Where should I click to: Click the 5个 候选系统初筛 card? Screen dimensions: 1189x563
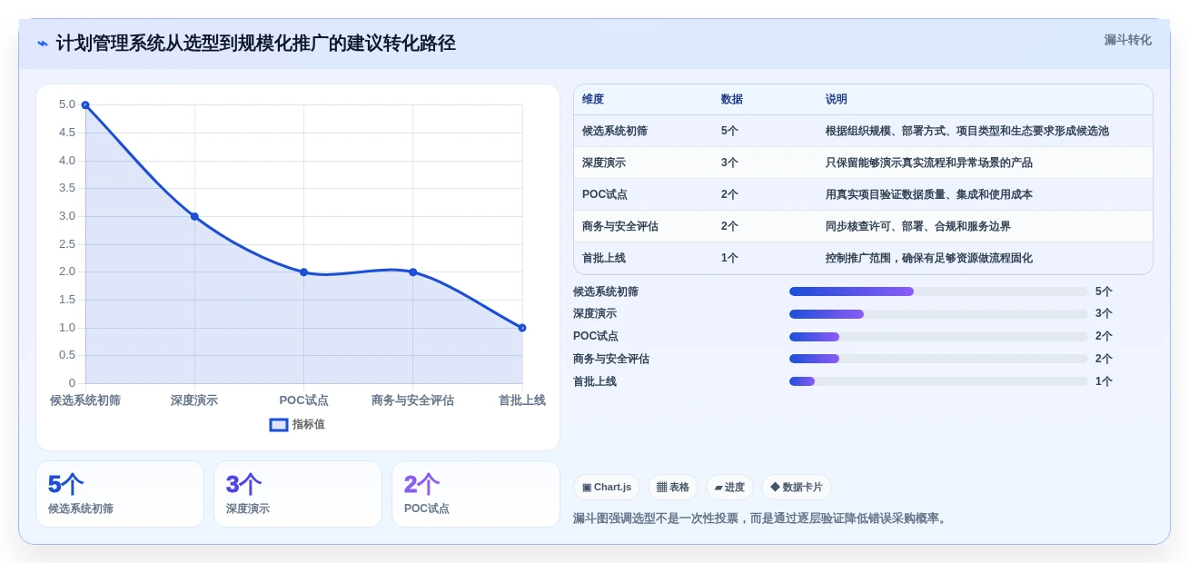tap(120, 494)
